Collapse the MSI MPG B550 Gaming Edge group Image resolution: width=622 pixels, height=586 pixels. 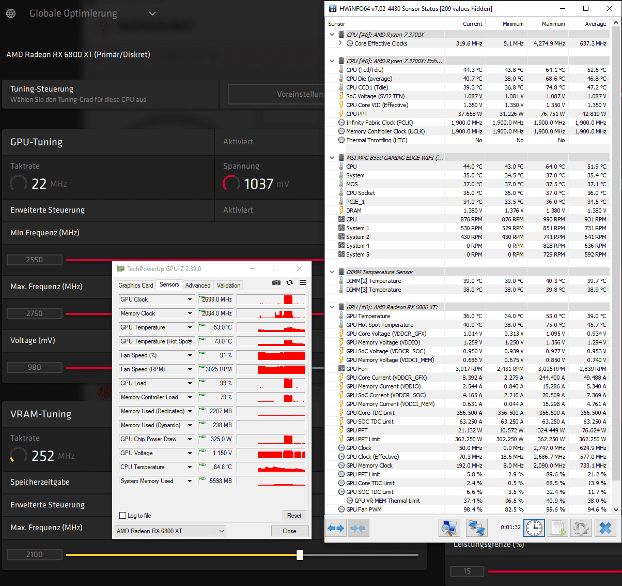(332, 158)
